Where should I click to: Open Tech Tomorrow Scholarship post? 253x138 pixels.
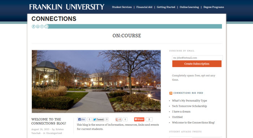point(189,106)
